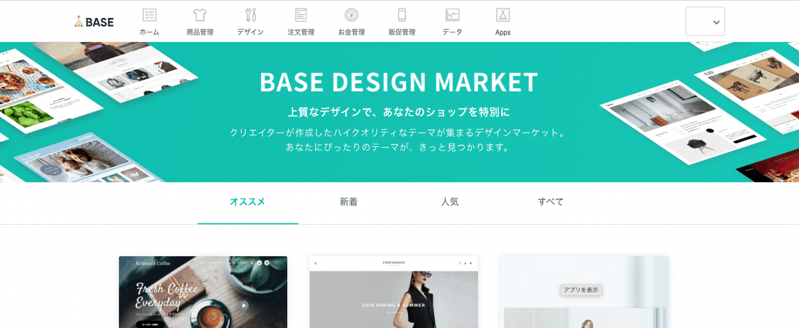
Task: Select the 人気 tab
Action: 449,202
